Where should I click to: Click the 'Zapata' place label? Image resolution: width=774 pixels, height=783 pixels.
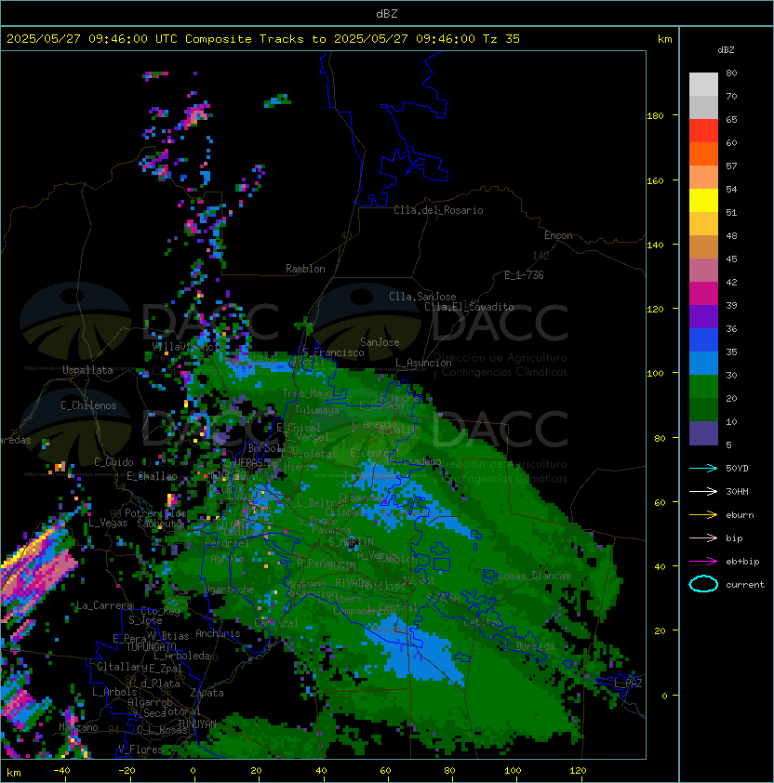pos(207,693)
